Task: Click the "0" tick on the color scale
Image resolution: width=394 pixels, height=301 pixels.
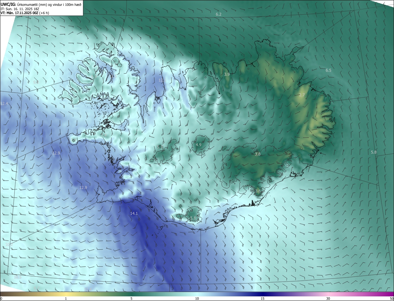Action: point(1,299)
